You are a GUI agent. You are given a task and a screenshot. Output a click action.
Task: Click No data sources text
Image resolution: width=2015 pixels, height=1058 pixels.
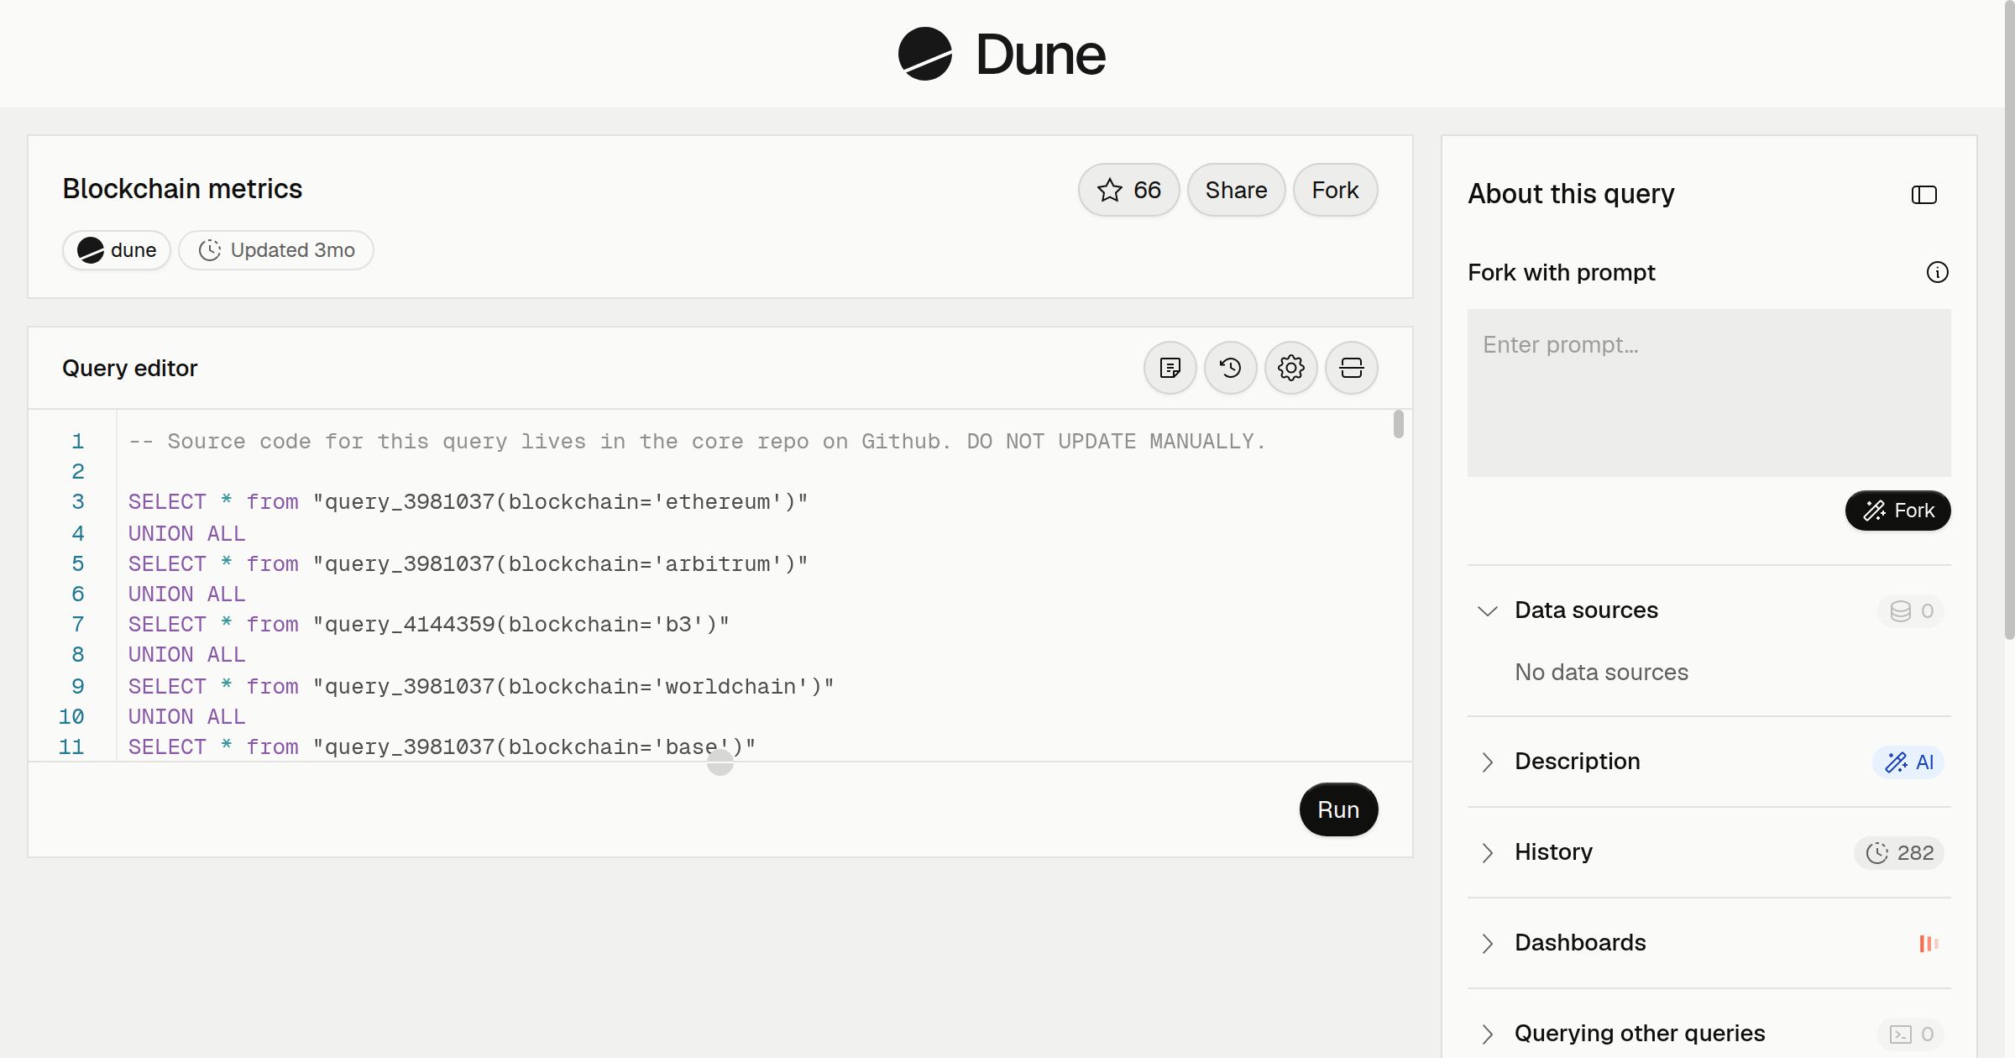[1601, 673]
